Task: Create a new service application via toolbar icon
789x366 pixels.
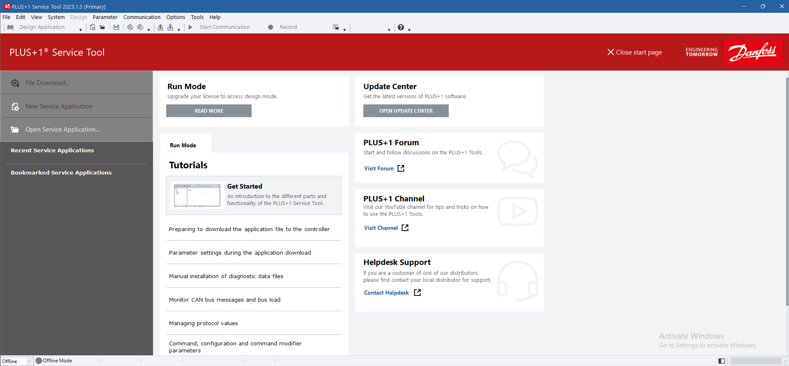Action: pyautogui.click(x=92, y=27)
